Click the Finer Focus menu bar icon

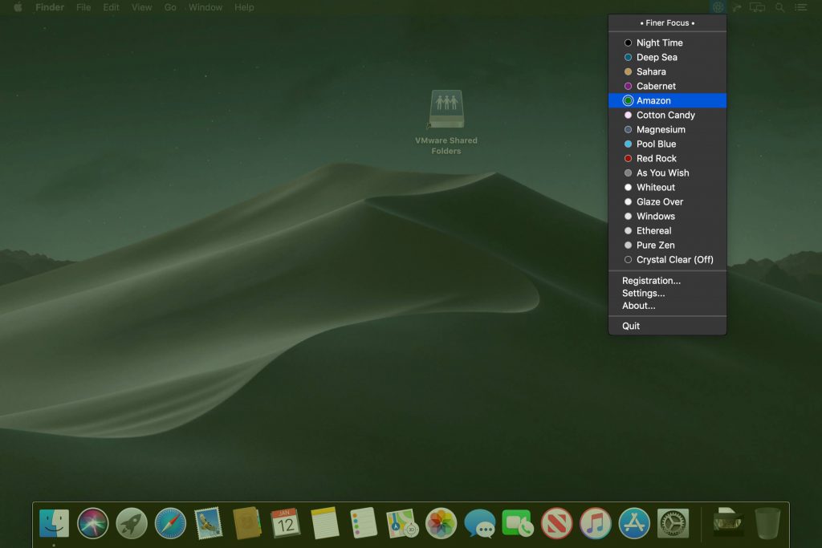click(x=717, y=7)
